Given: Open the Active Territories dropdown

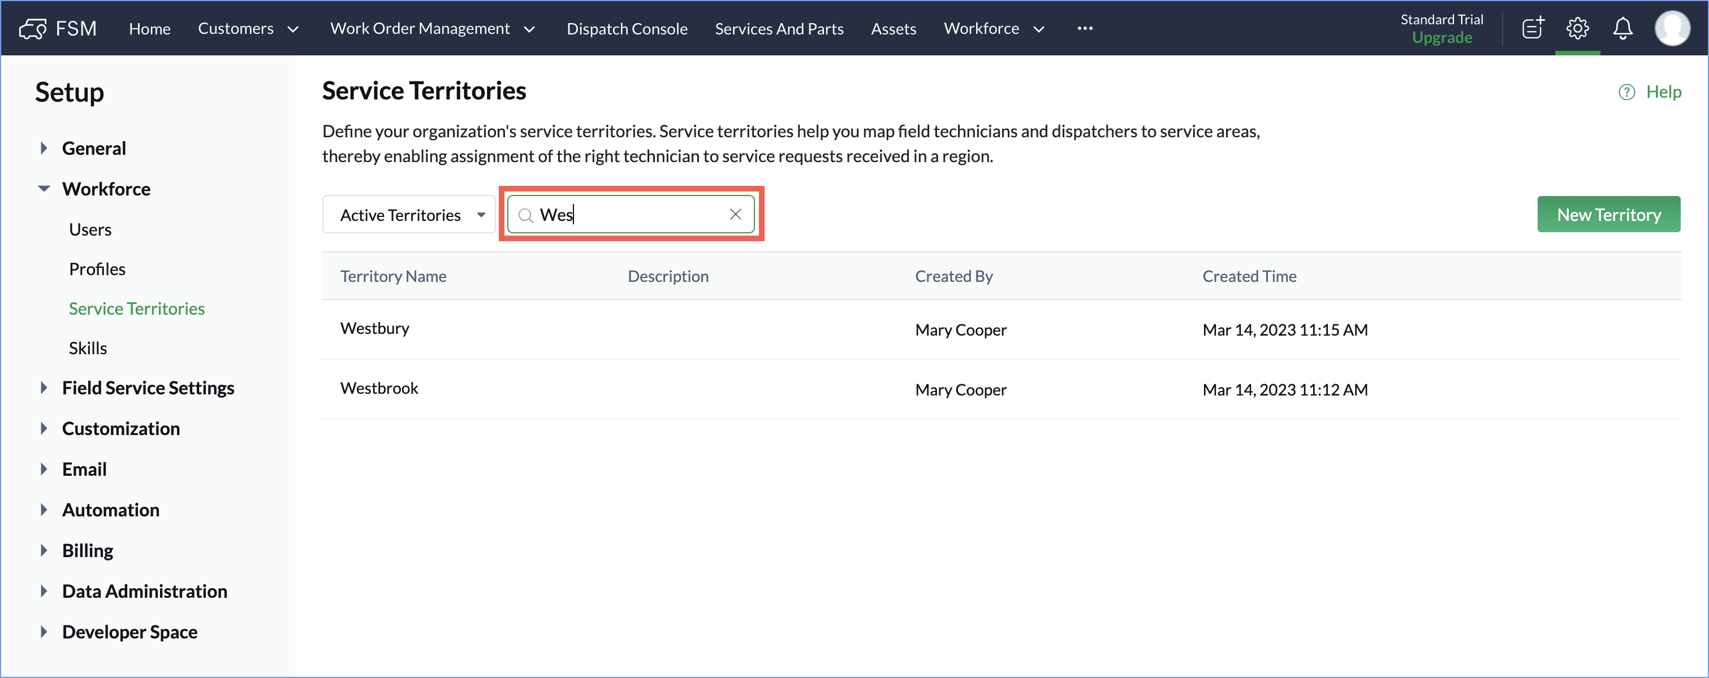Looking at the screenshot, I should pos(409,215).
